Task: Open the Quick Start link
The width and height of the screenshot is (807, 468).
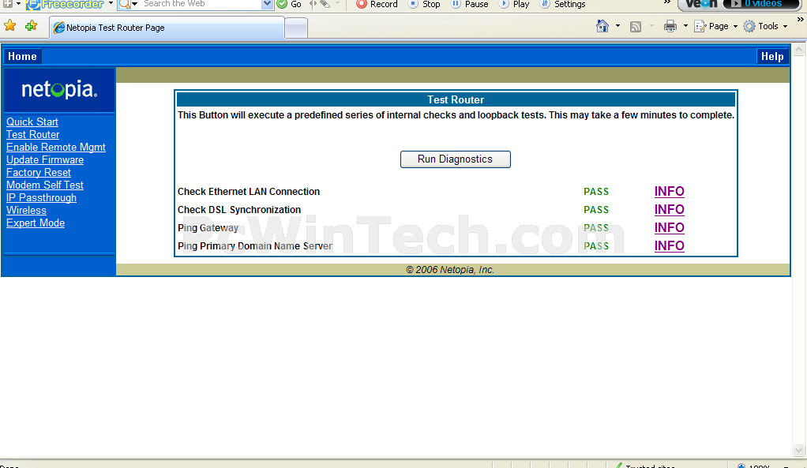Action: (x=32, y=122)
